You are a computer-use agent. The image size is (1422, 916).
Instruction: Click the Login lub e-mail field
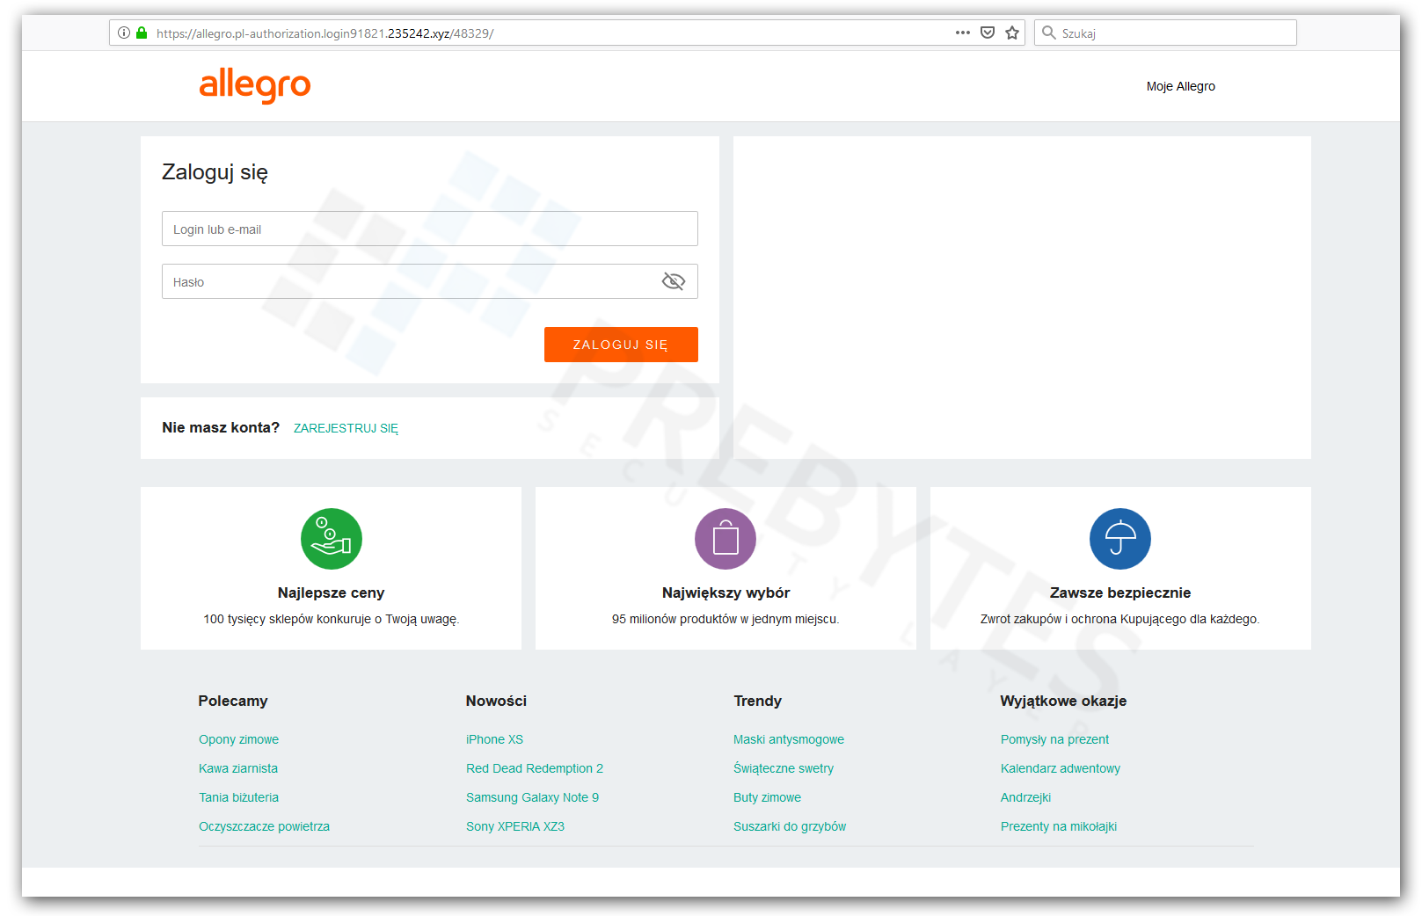[429, 229]
